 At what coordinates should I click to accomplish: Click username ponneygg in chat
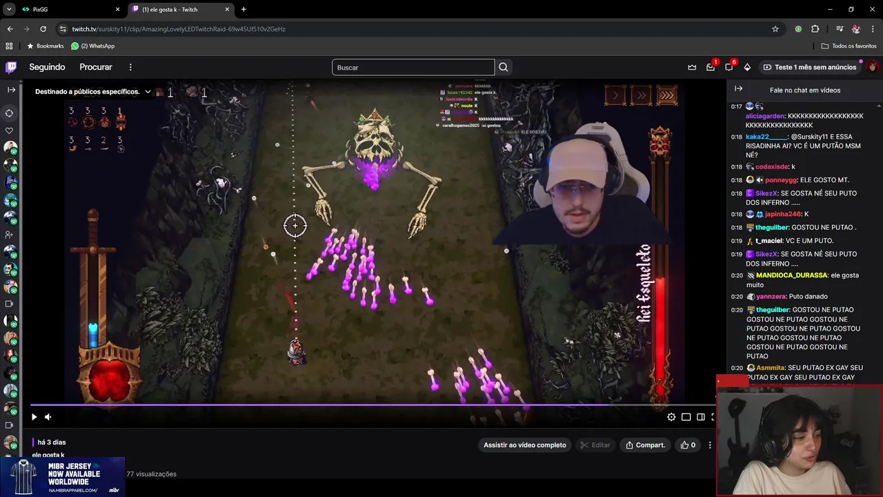click(780, 180)
